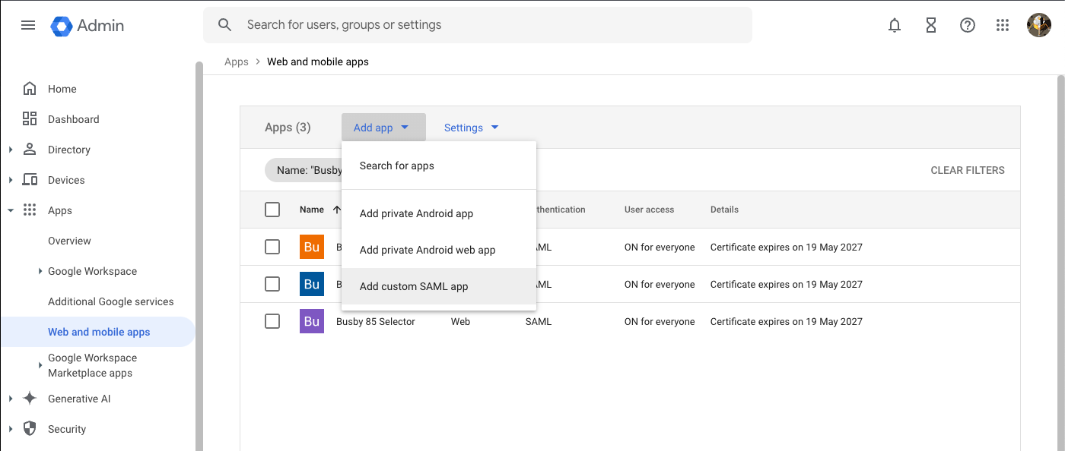Click Certificate expires text for Busby 85 Selector
Screen dimensions: 1065x451
pos(787,321)
